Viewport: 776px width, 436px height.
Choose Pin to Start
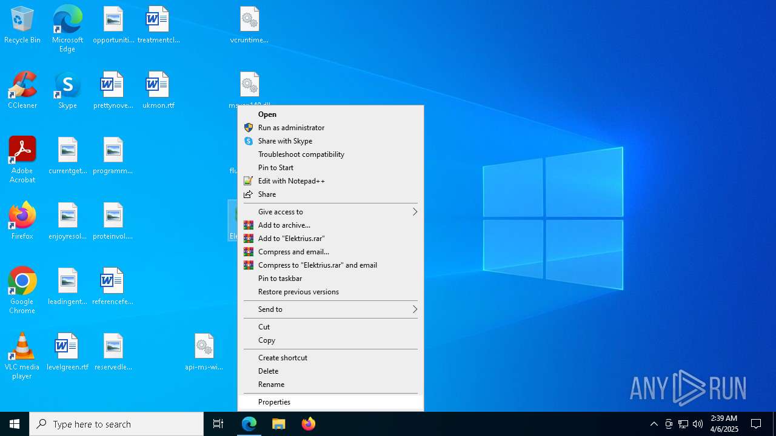[x=330, y=168]
